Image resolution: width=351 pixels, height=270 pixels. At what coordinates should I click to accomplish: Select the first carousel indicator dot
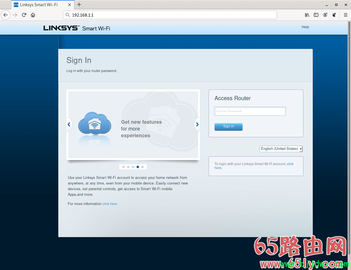tap(123, 167)
